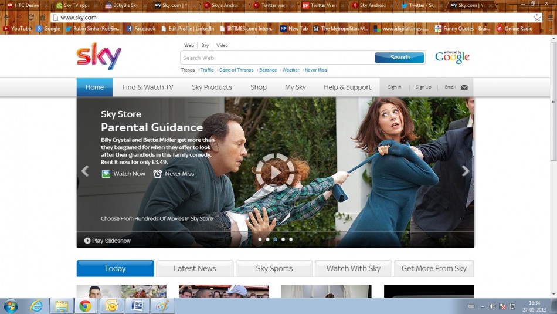Switch to Chrome in taskbar
The image size is (557, 314).
85,306
